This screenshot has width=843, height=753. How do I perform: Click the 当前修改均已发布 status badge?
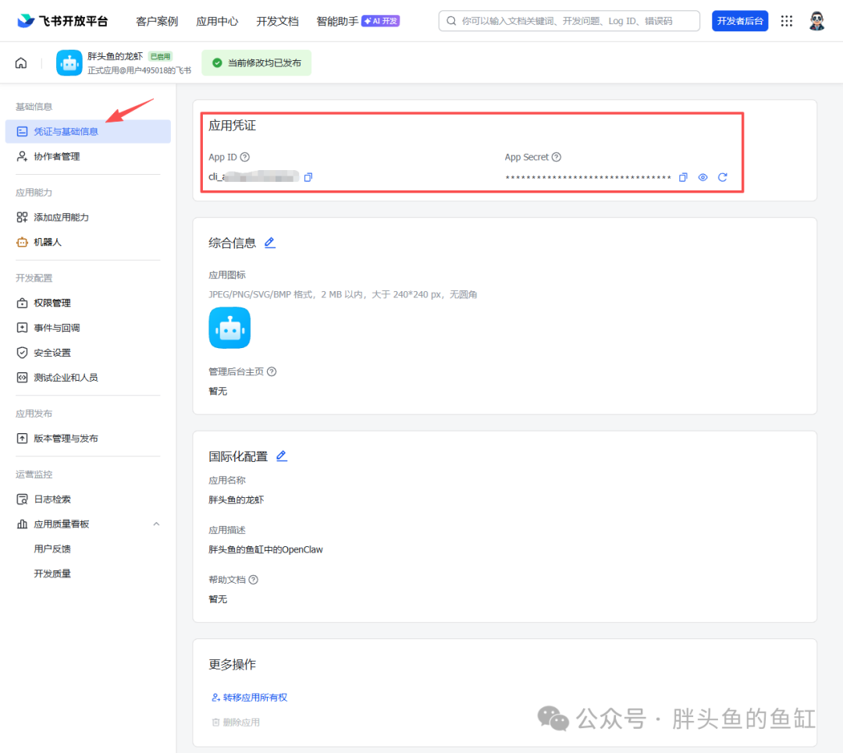pyautogui.click(x=257, y=63)
